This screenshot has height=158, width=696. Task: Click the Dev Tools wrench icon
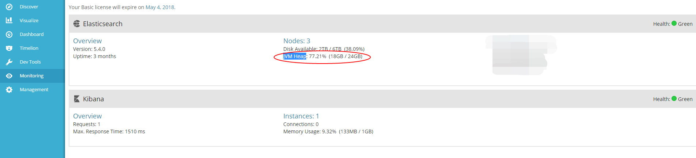click(9, 62)
